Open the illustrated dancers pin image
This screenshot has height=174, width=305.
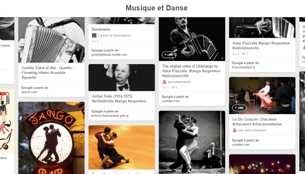pos(7,121)
